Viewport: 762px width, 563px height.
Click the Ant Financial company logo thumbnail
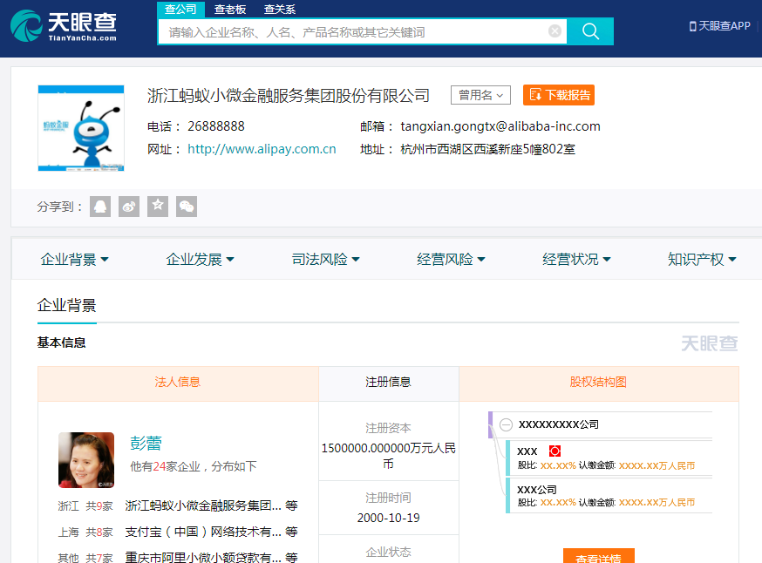point(81,128)
